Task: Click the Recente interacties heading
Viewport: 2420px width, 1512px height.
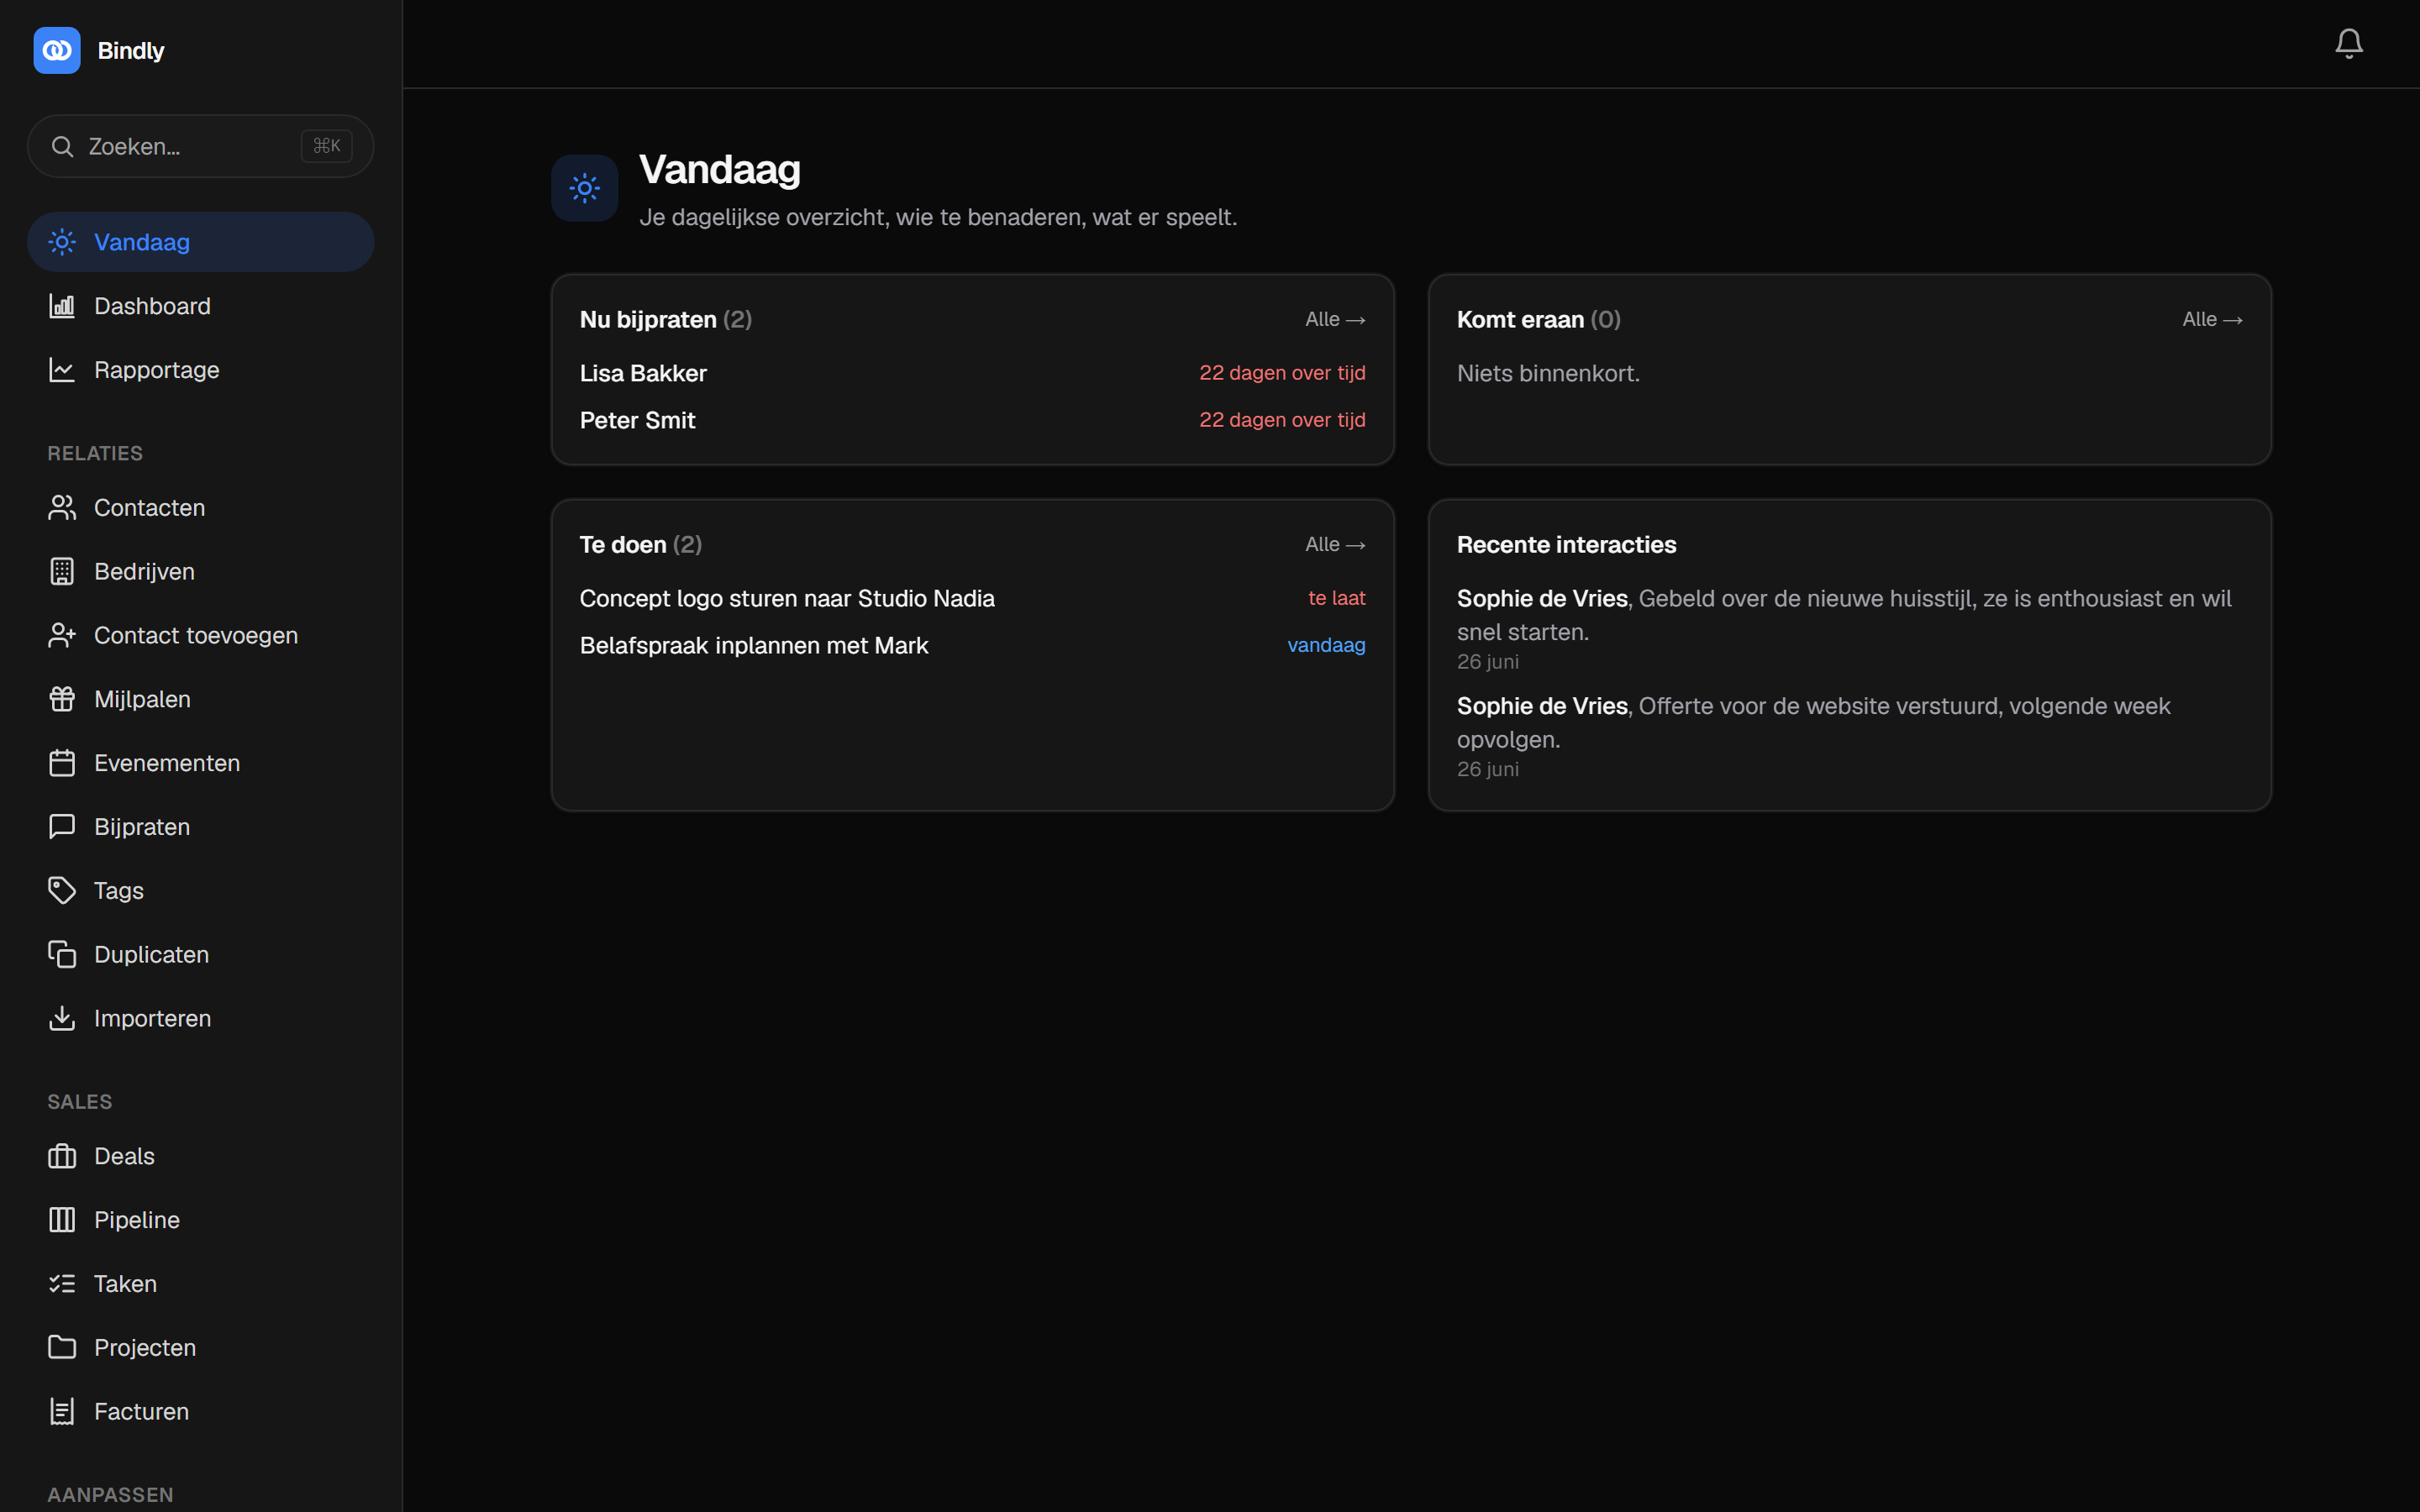Action: [x=1566, y=545]
